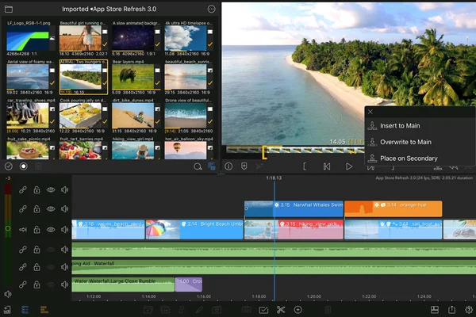Click the App Store Refresh 3.0 project info text

(424, 178)
